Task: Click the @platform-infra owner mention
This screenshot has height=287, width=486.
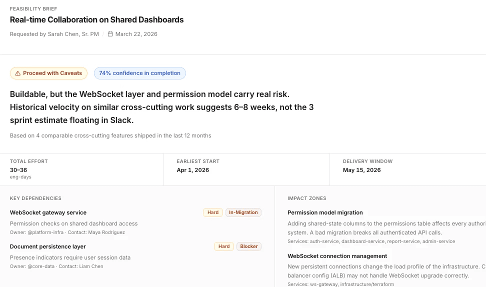Action: pos(43,232)
